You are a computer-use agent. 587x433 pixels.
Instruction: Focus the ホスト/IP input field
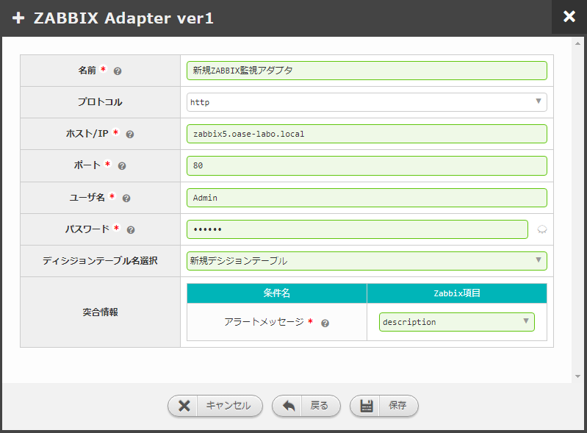click(x=367, y=134)
